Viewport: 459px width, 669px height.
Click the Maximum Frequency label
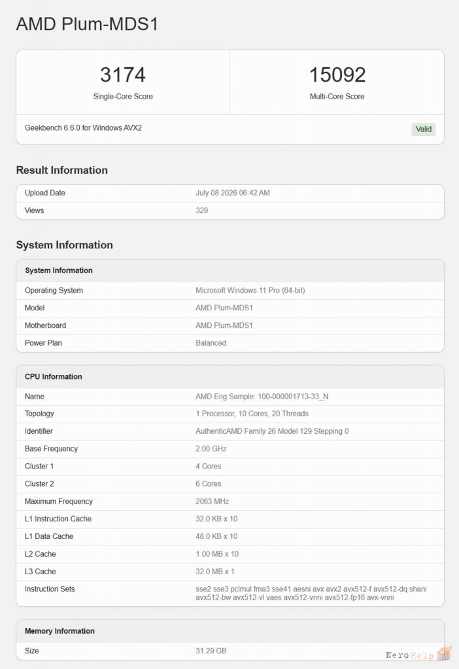pyautogui.click(x=58, y=501)
